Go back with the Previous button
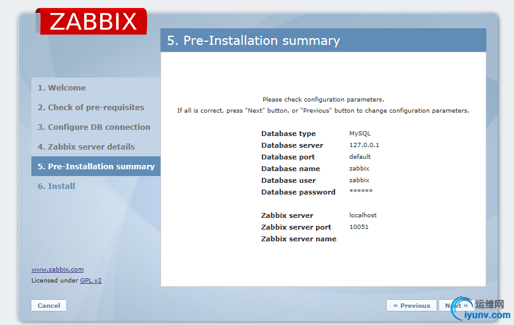Viewport: 514px width, 325px height. tap(411, 305)
